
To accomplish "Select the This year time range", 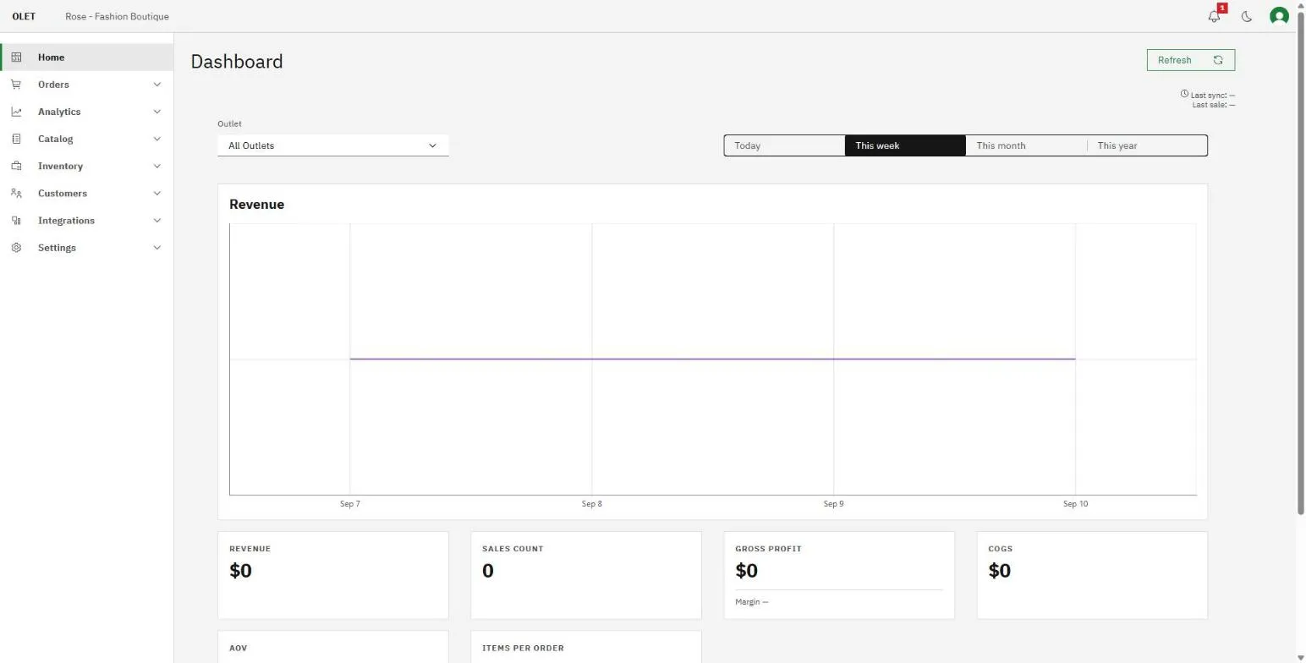I will click(x=1147, y=145).
